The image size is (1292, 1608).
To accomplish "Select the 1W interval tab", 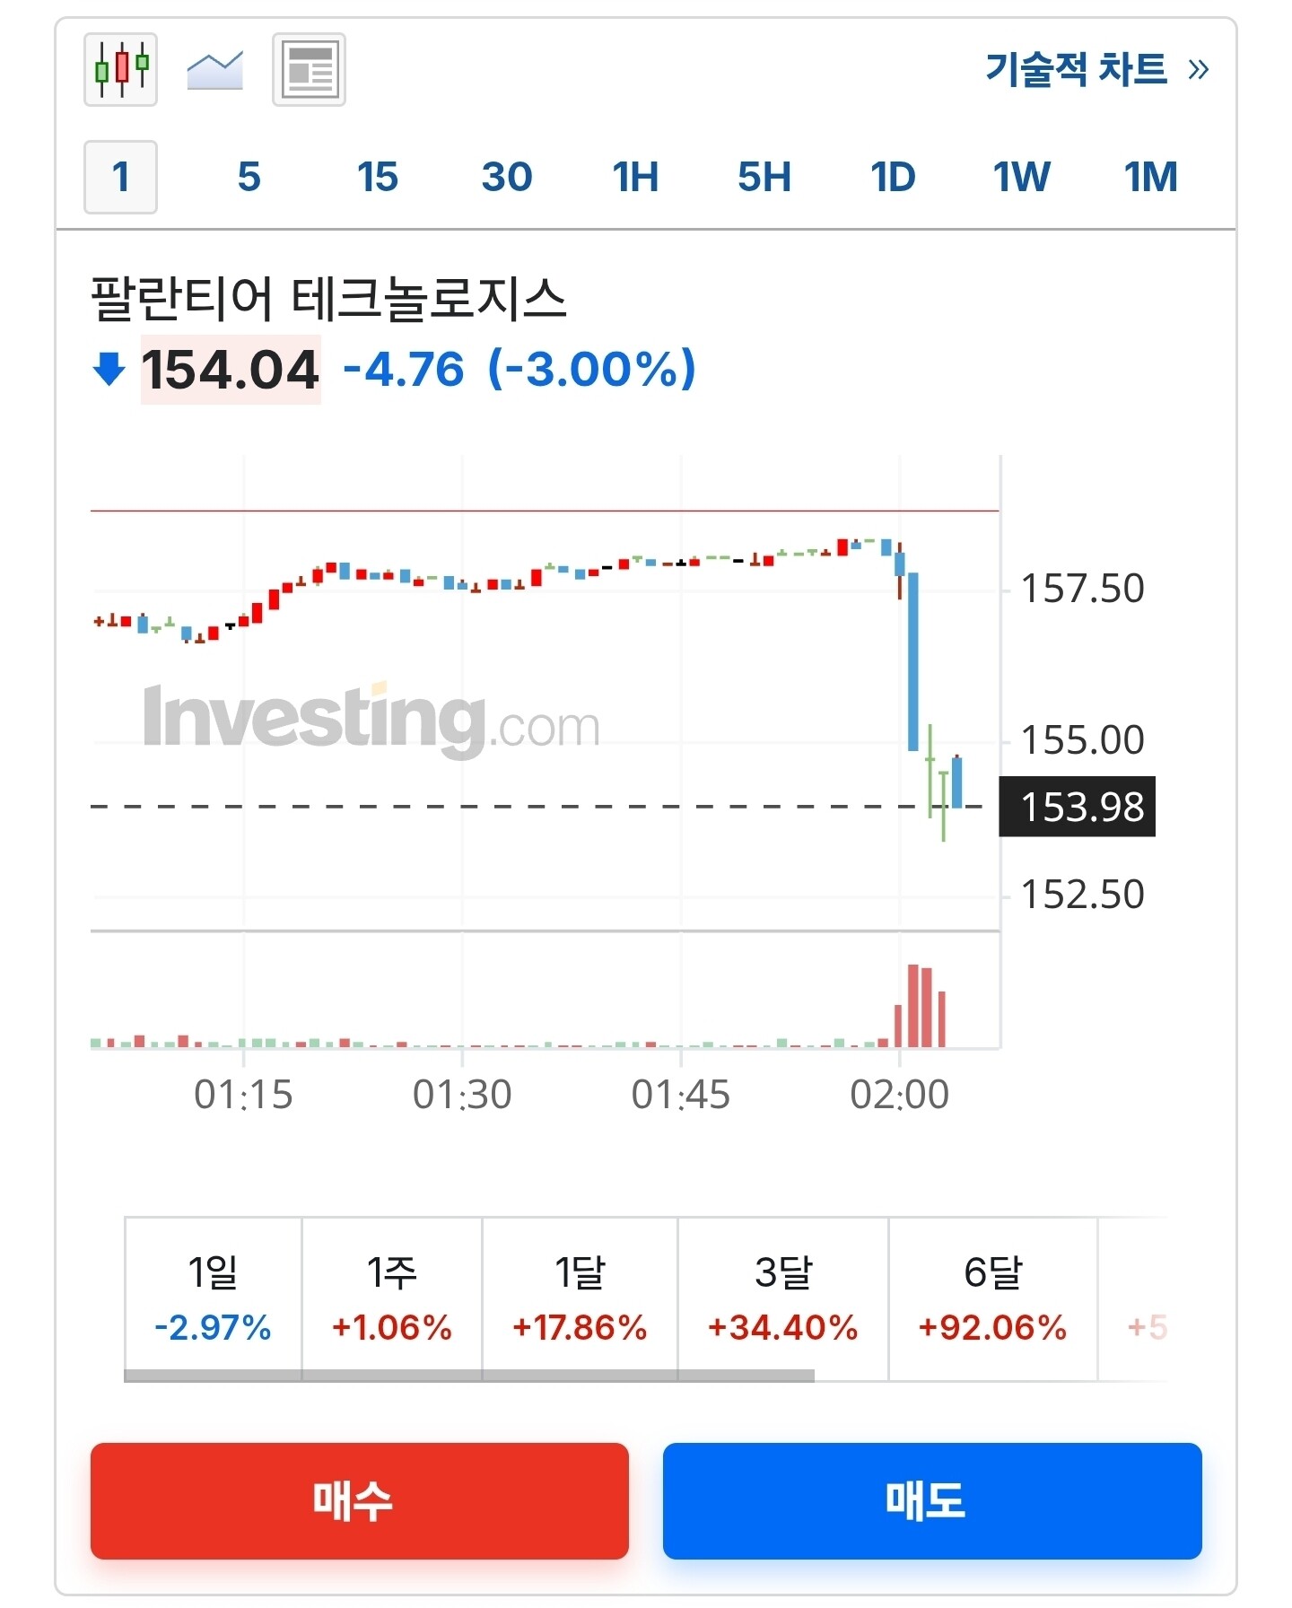I will point(1021,177).
